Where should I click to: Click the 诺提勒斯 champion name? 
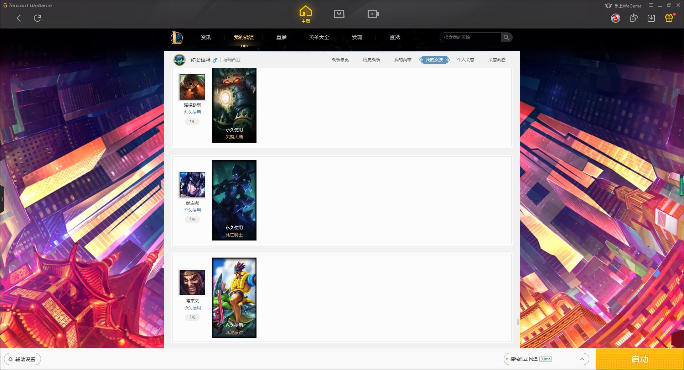(192, 105)
